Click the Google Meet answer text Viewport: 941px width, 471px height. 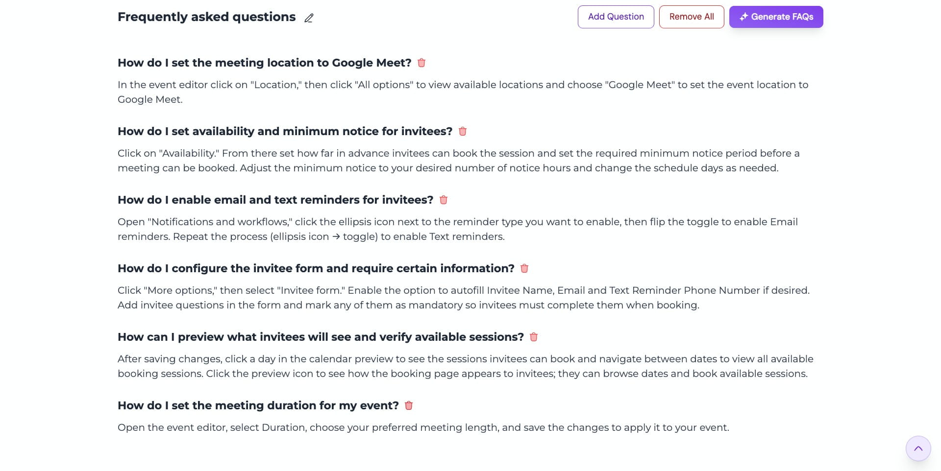pyautogui.click(x=441, y=92)
